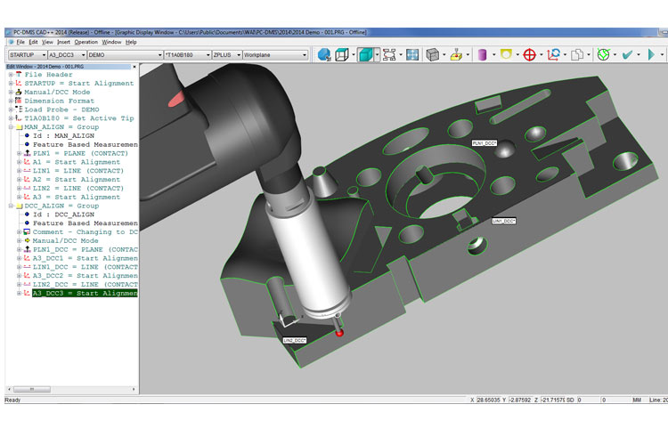This screenshot has height=445, width=668.
Task: Open the alignment axes rotate icon
Action: [553, 54]
